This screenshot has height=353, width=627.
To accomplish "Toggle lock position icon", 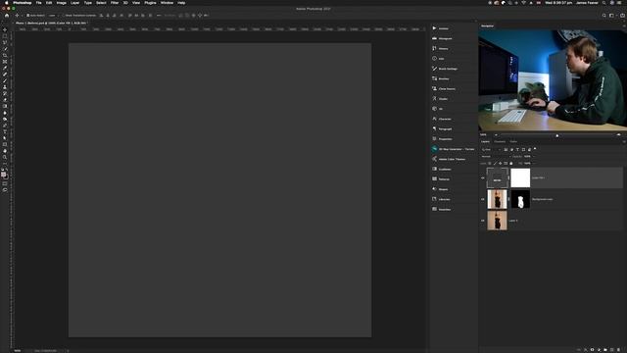I will coord(501,164).
